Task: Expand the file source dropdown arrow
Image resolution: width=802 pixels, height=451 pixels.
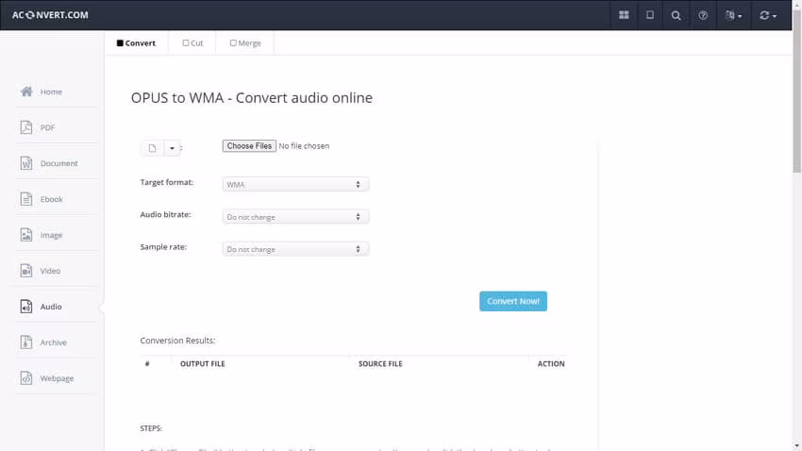Action: point(171,148)
